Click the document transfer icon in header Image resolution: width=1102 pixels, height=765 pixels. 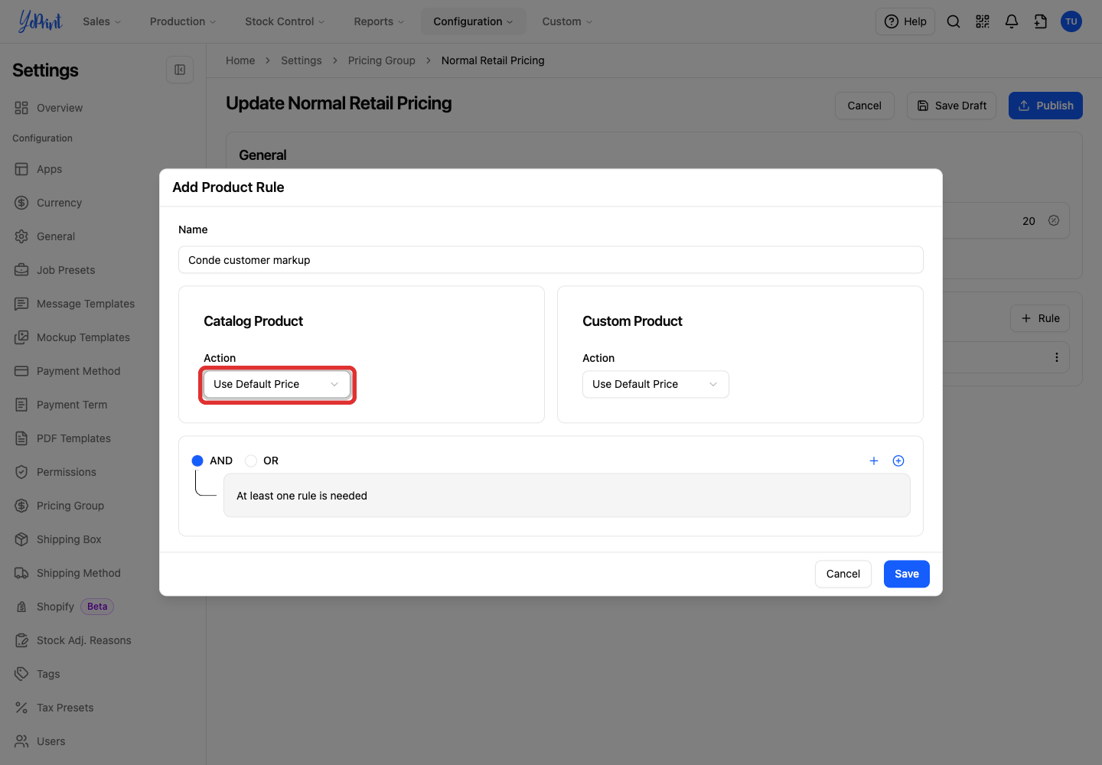pyautogui.click(x=1041, y=21)
